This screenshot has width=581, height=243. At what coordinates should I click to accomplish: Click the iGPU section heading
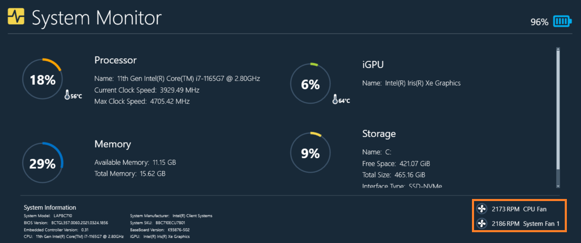pos(373,64)
